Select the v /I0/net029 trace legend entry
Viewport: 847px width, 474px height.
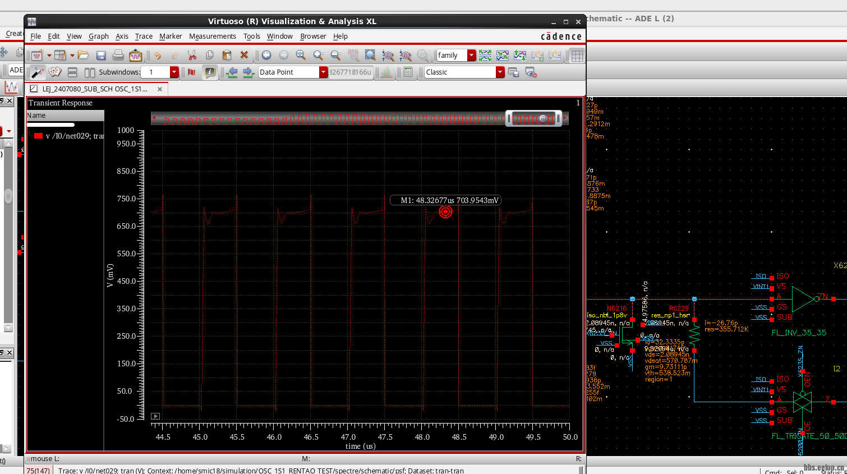[75, 136]
